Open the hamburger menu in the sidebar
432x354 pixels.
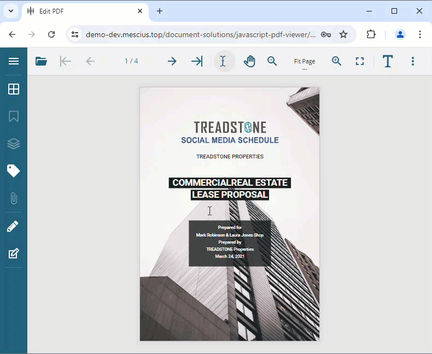point(14,61)
